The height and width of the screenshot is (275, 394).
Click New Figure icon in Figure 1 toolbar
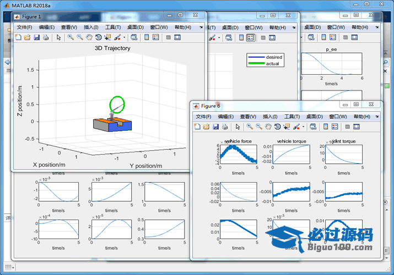tap(18, 37)
